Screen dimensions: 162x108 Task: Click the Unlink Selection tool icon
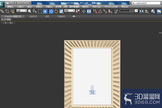[7, 11]
